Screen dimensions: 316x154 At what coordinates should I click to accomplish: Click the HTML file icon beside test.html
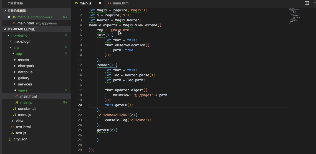point(12,127)
